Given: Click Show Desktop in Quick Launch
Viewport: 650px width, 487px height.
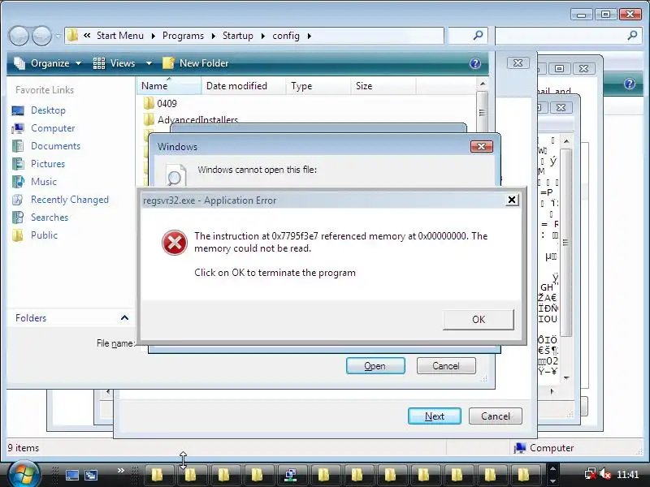Looking at the screenshot, I should click(x=72, y=475).
